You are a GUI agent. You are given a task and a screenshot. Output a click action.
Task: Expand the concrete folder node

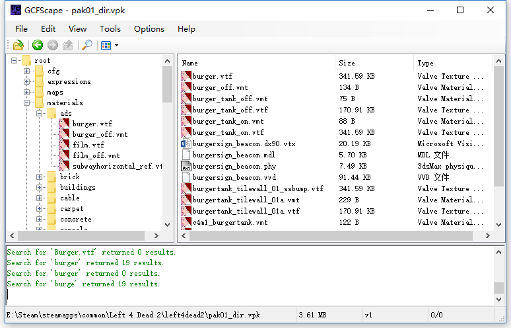tap(40, 219)
